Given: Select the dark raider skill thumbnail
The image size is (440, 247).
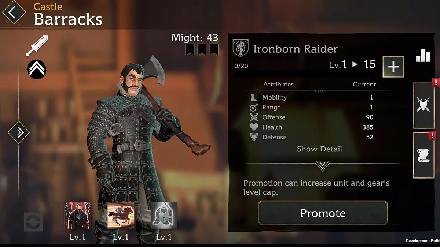Looking at the screenshot, I should pyautogui.click(x=78, y=216).
